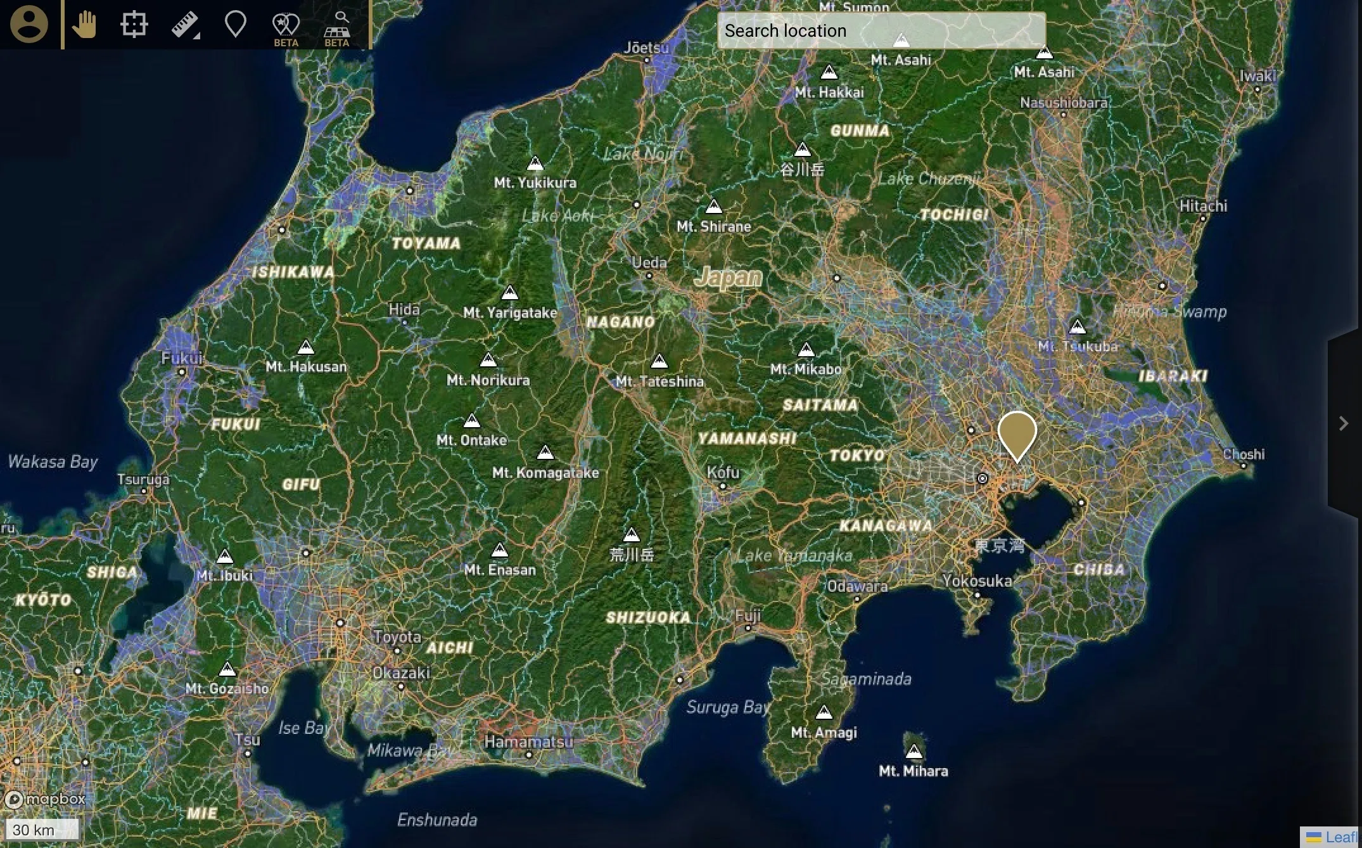Click the Mt. Yukikura mountain icon
1362x848 pixels.
point(535,164)
